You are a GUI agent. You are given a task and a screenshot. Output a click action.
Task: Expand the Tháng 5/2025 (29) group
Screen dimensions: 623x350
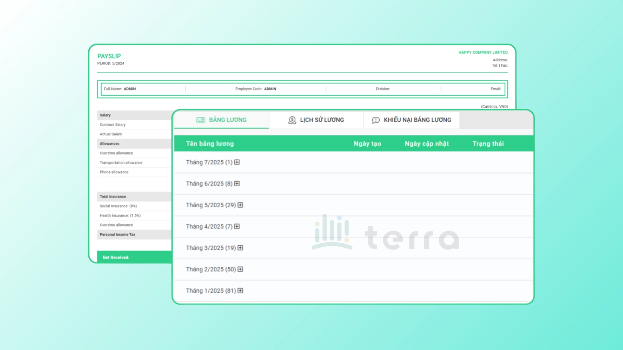point(240,205)
